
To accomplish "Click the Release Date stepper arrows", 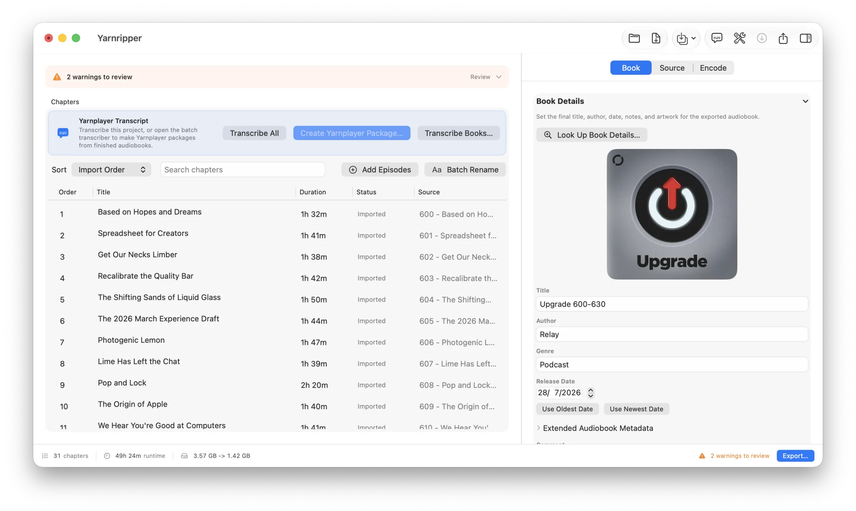I will 590,393.
